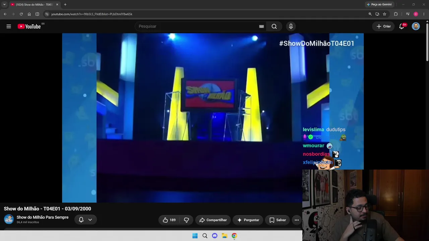Screen dimensions: 429x241
Task: Open the Windows Start menu
Action: pyautogui.click(x=195, y=236)
